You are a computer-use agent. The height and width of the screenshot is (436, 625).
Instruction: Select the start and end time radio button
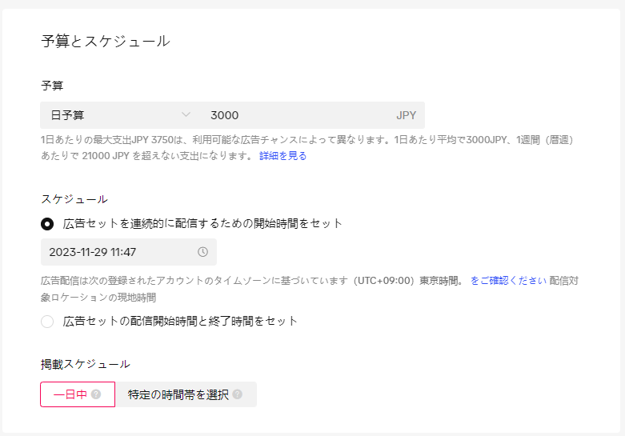(47, 322)
